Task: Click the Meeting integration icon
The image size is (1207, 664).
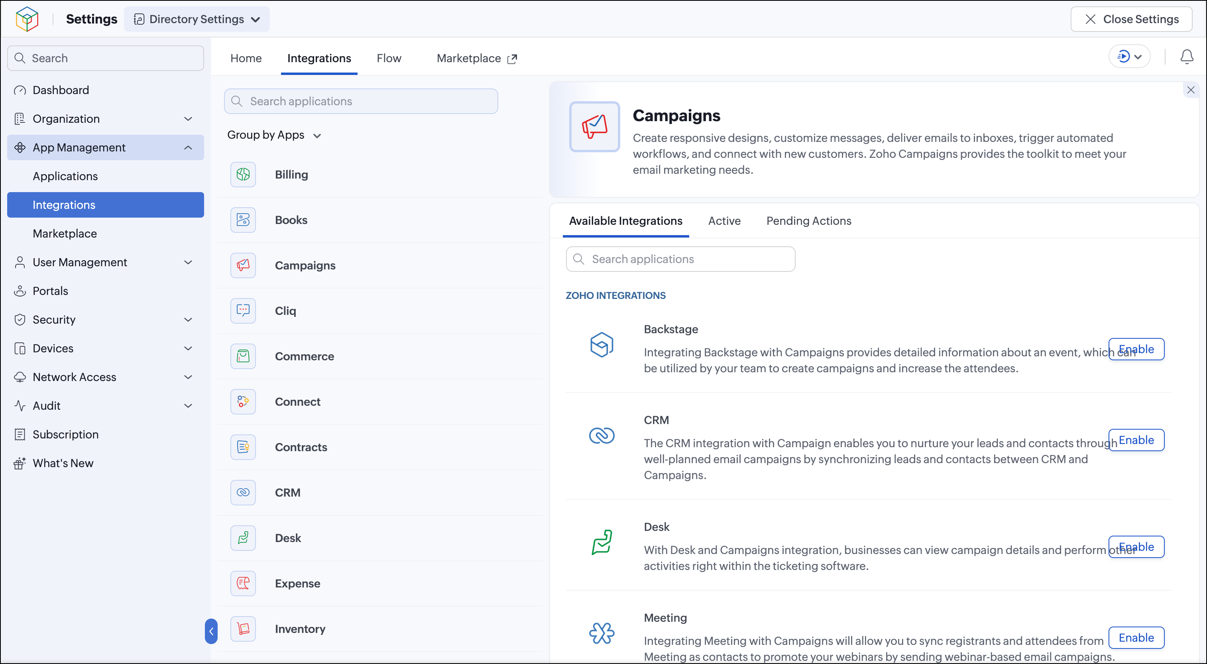Action: coord(602,634)
